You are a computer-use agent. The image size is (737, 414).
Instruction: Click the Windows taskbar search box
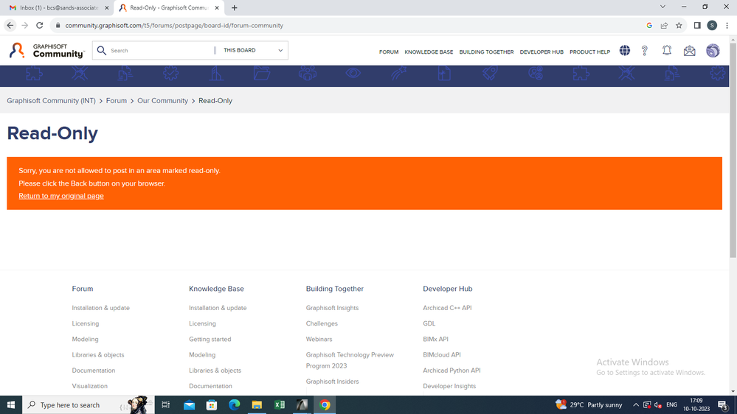click(x=88, y=404)
